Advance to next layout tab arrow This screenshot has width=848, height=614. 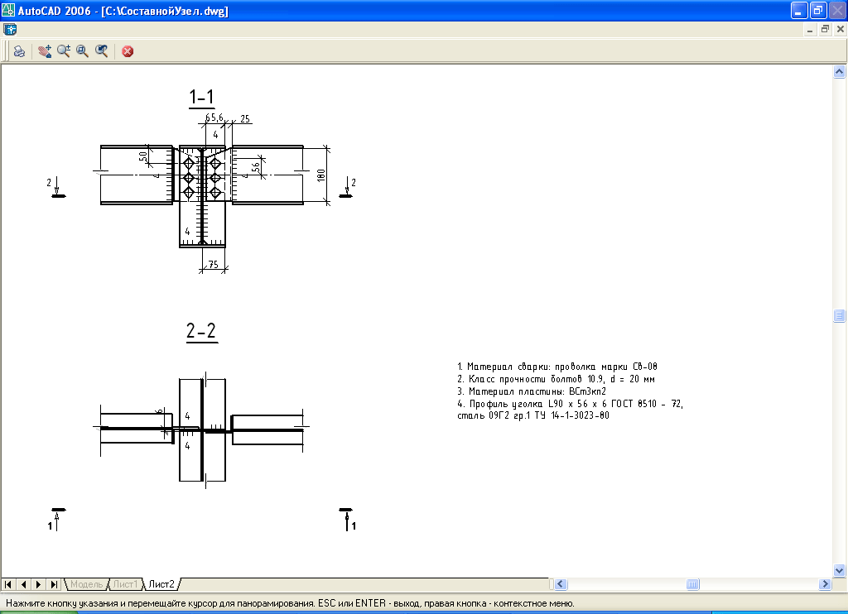[x=38, y=584]
